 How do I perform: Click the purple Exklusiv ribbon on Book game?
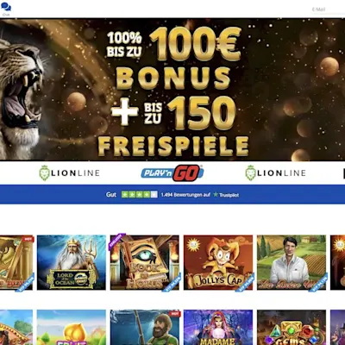point(116,241)
